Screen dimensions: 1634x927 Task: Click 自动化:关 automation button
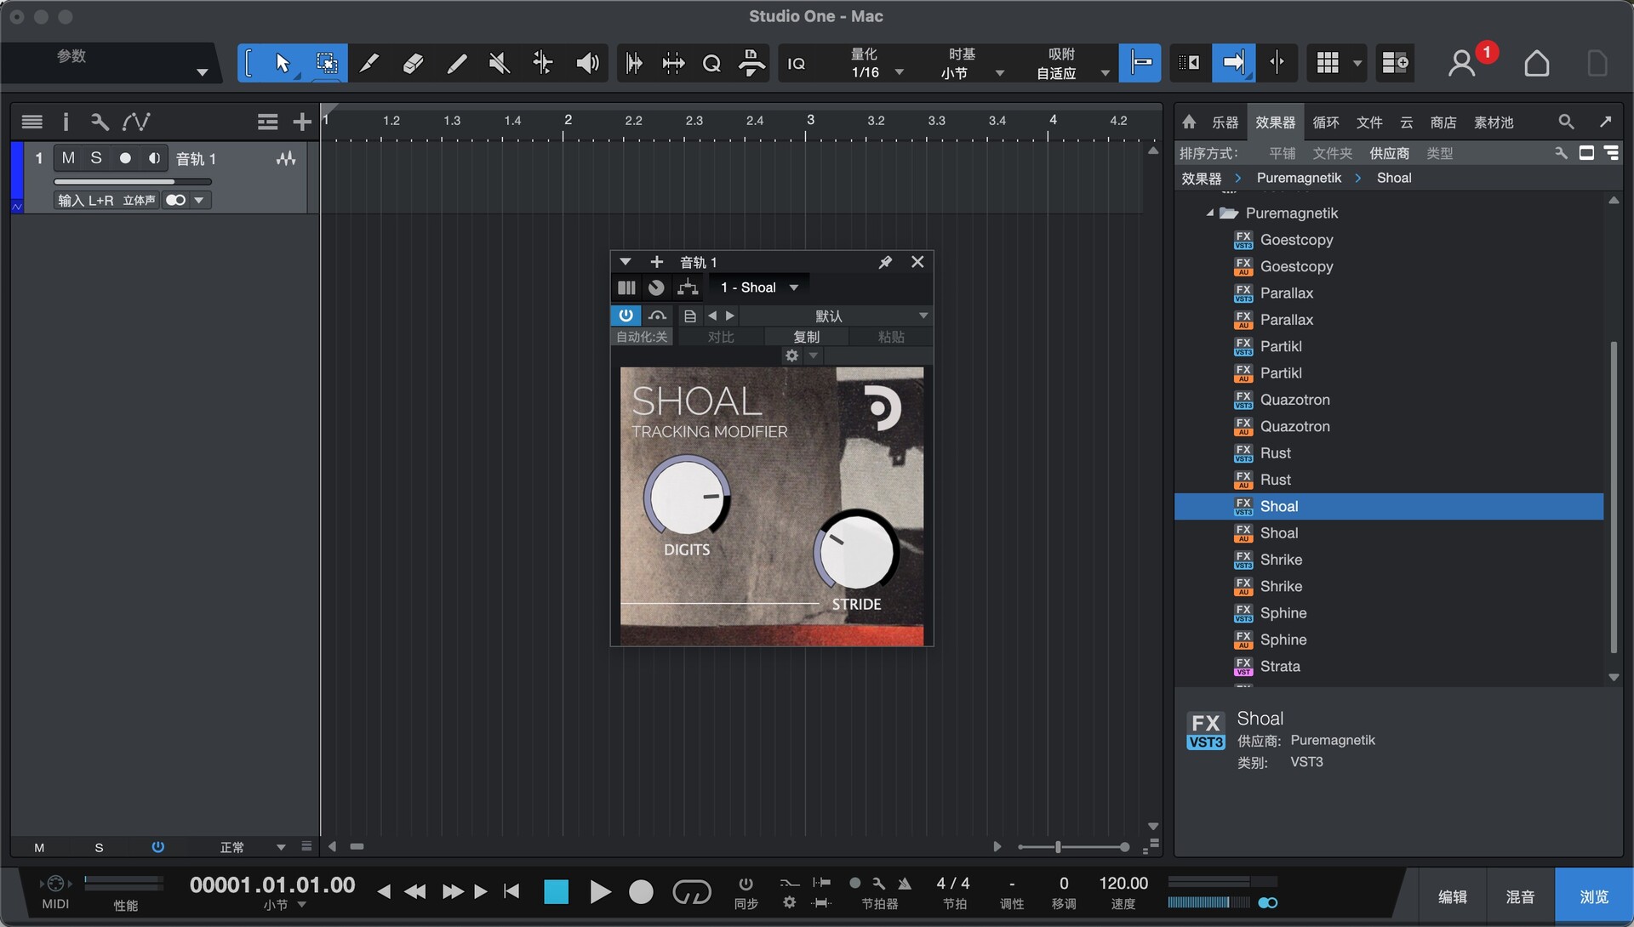[642, 337]
